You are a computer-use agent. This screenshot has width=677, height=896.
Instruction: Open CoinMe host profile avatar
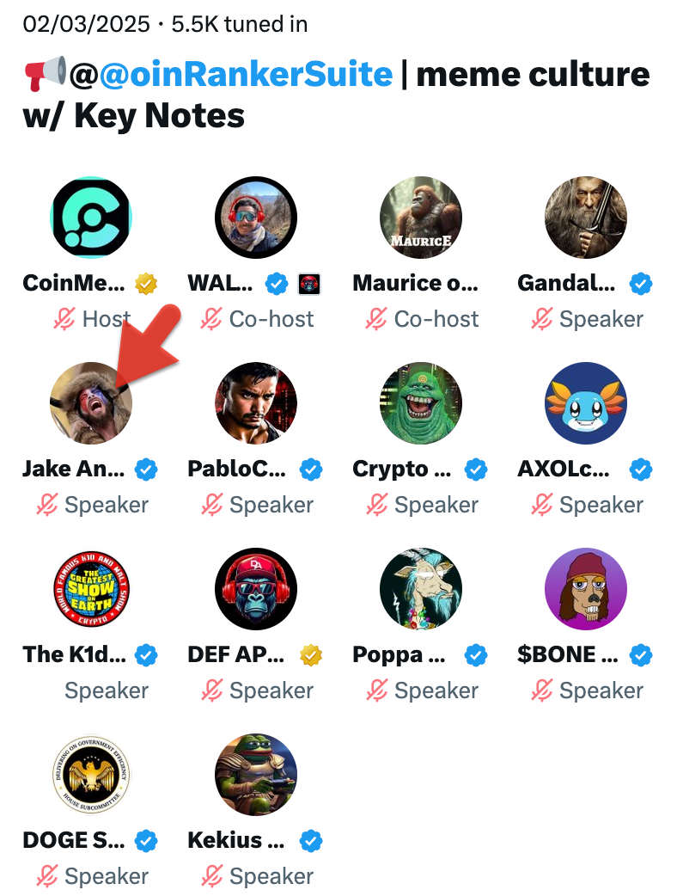click(x=91, y=218)
